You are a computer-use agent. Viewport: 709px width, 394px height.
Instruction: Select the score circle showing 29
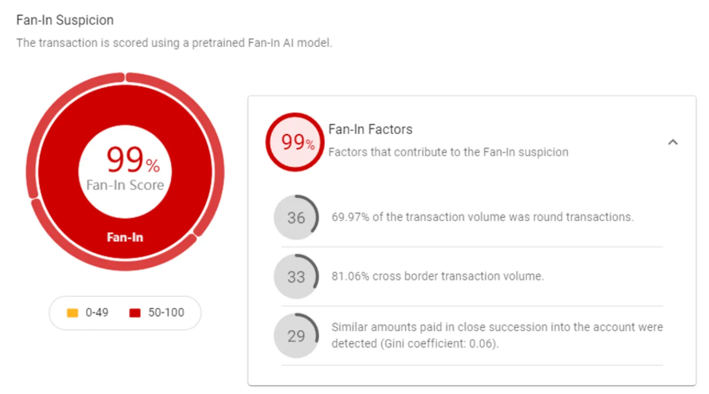(296, 335)
